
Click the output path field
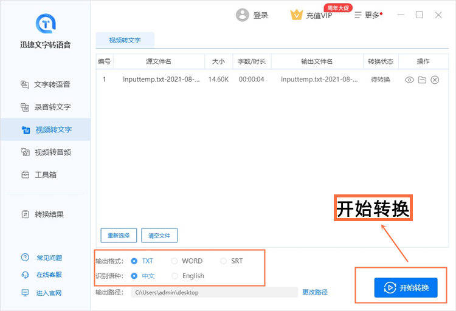(213, 292)
